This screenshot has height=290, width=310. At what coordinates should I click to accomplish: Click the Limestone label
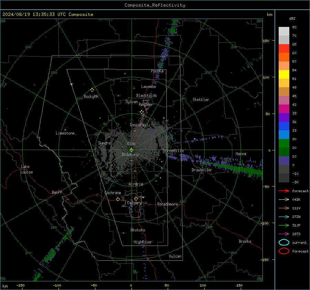(x=65, y=133)
